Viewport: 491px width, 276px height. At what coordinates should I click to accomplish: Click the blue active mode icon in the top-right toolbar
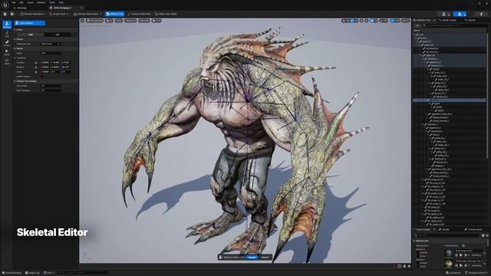coord(460,14)
